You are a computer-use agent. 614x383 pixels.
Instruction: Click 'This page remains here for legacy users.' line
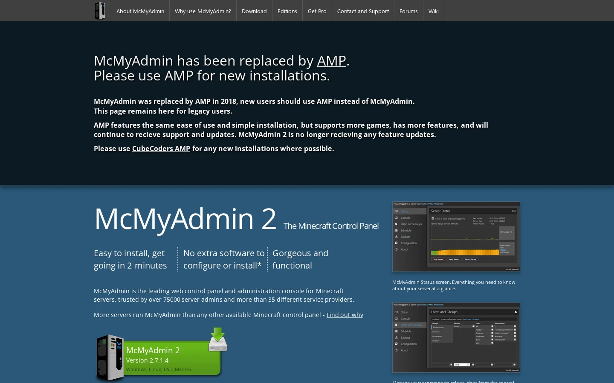pos(163,111)
